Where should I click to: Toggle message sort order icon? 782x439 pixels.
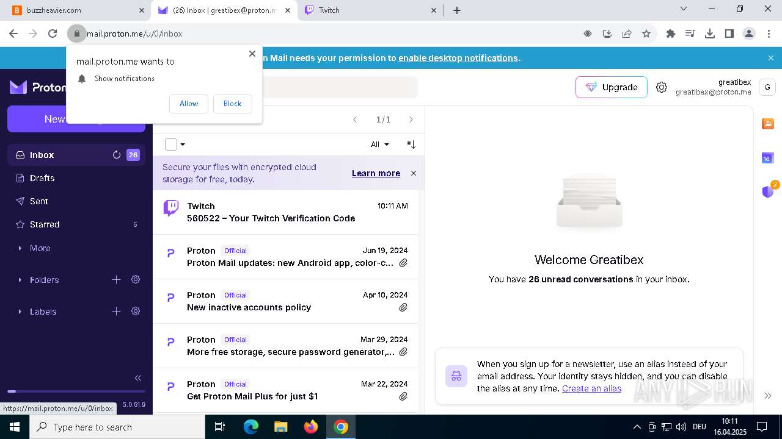pyautogui.click(x=411, y=145)
